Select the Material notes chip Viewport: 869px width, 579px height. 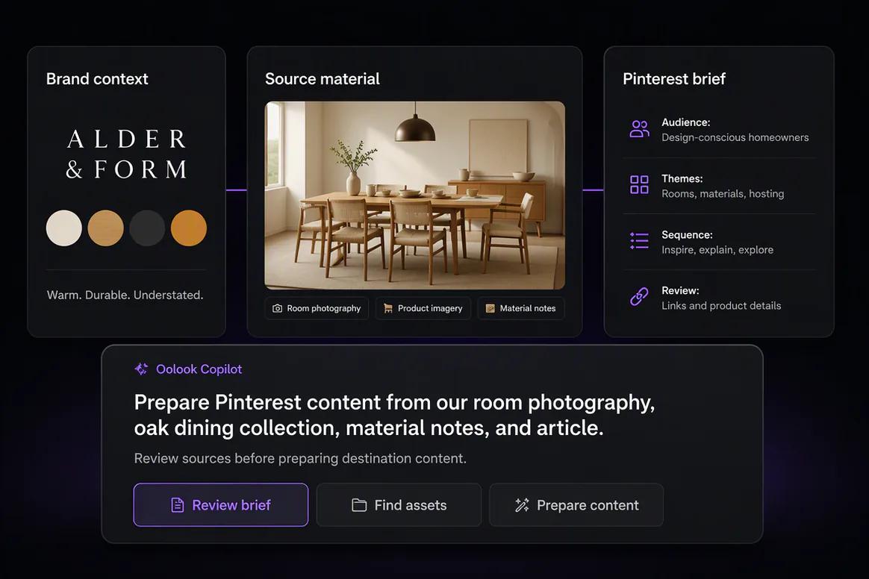tap(521, 309)
